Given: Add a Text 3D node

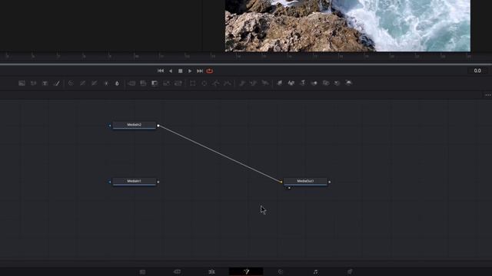Looking at the screenshot, I should (303, 84).
